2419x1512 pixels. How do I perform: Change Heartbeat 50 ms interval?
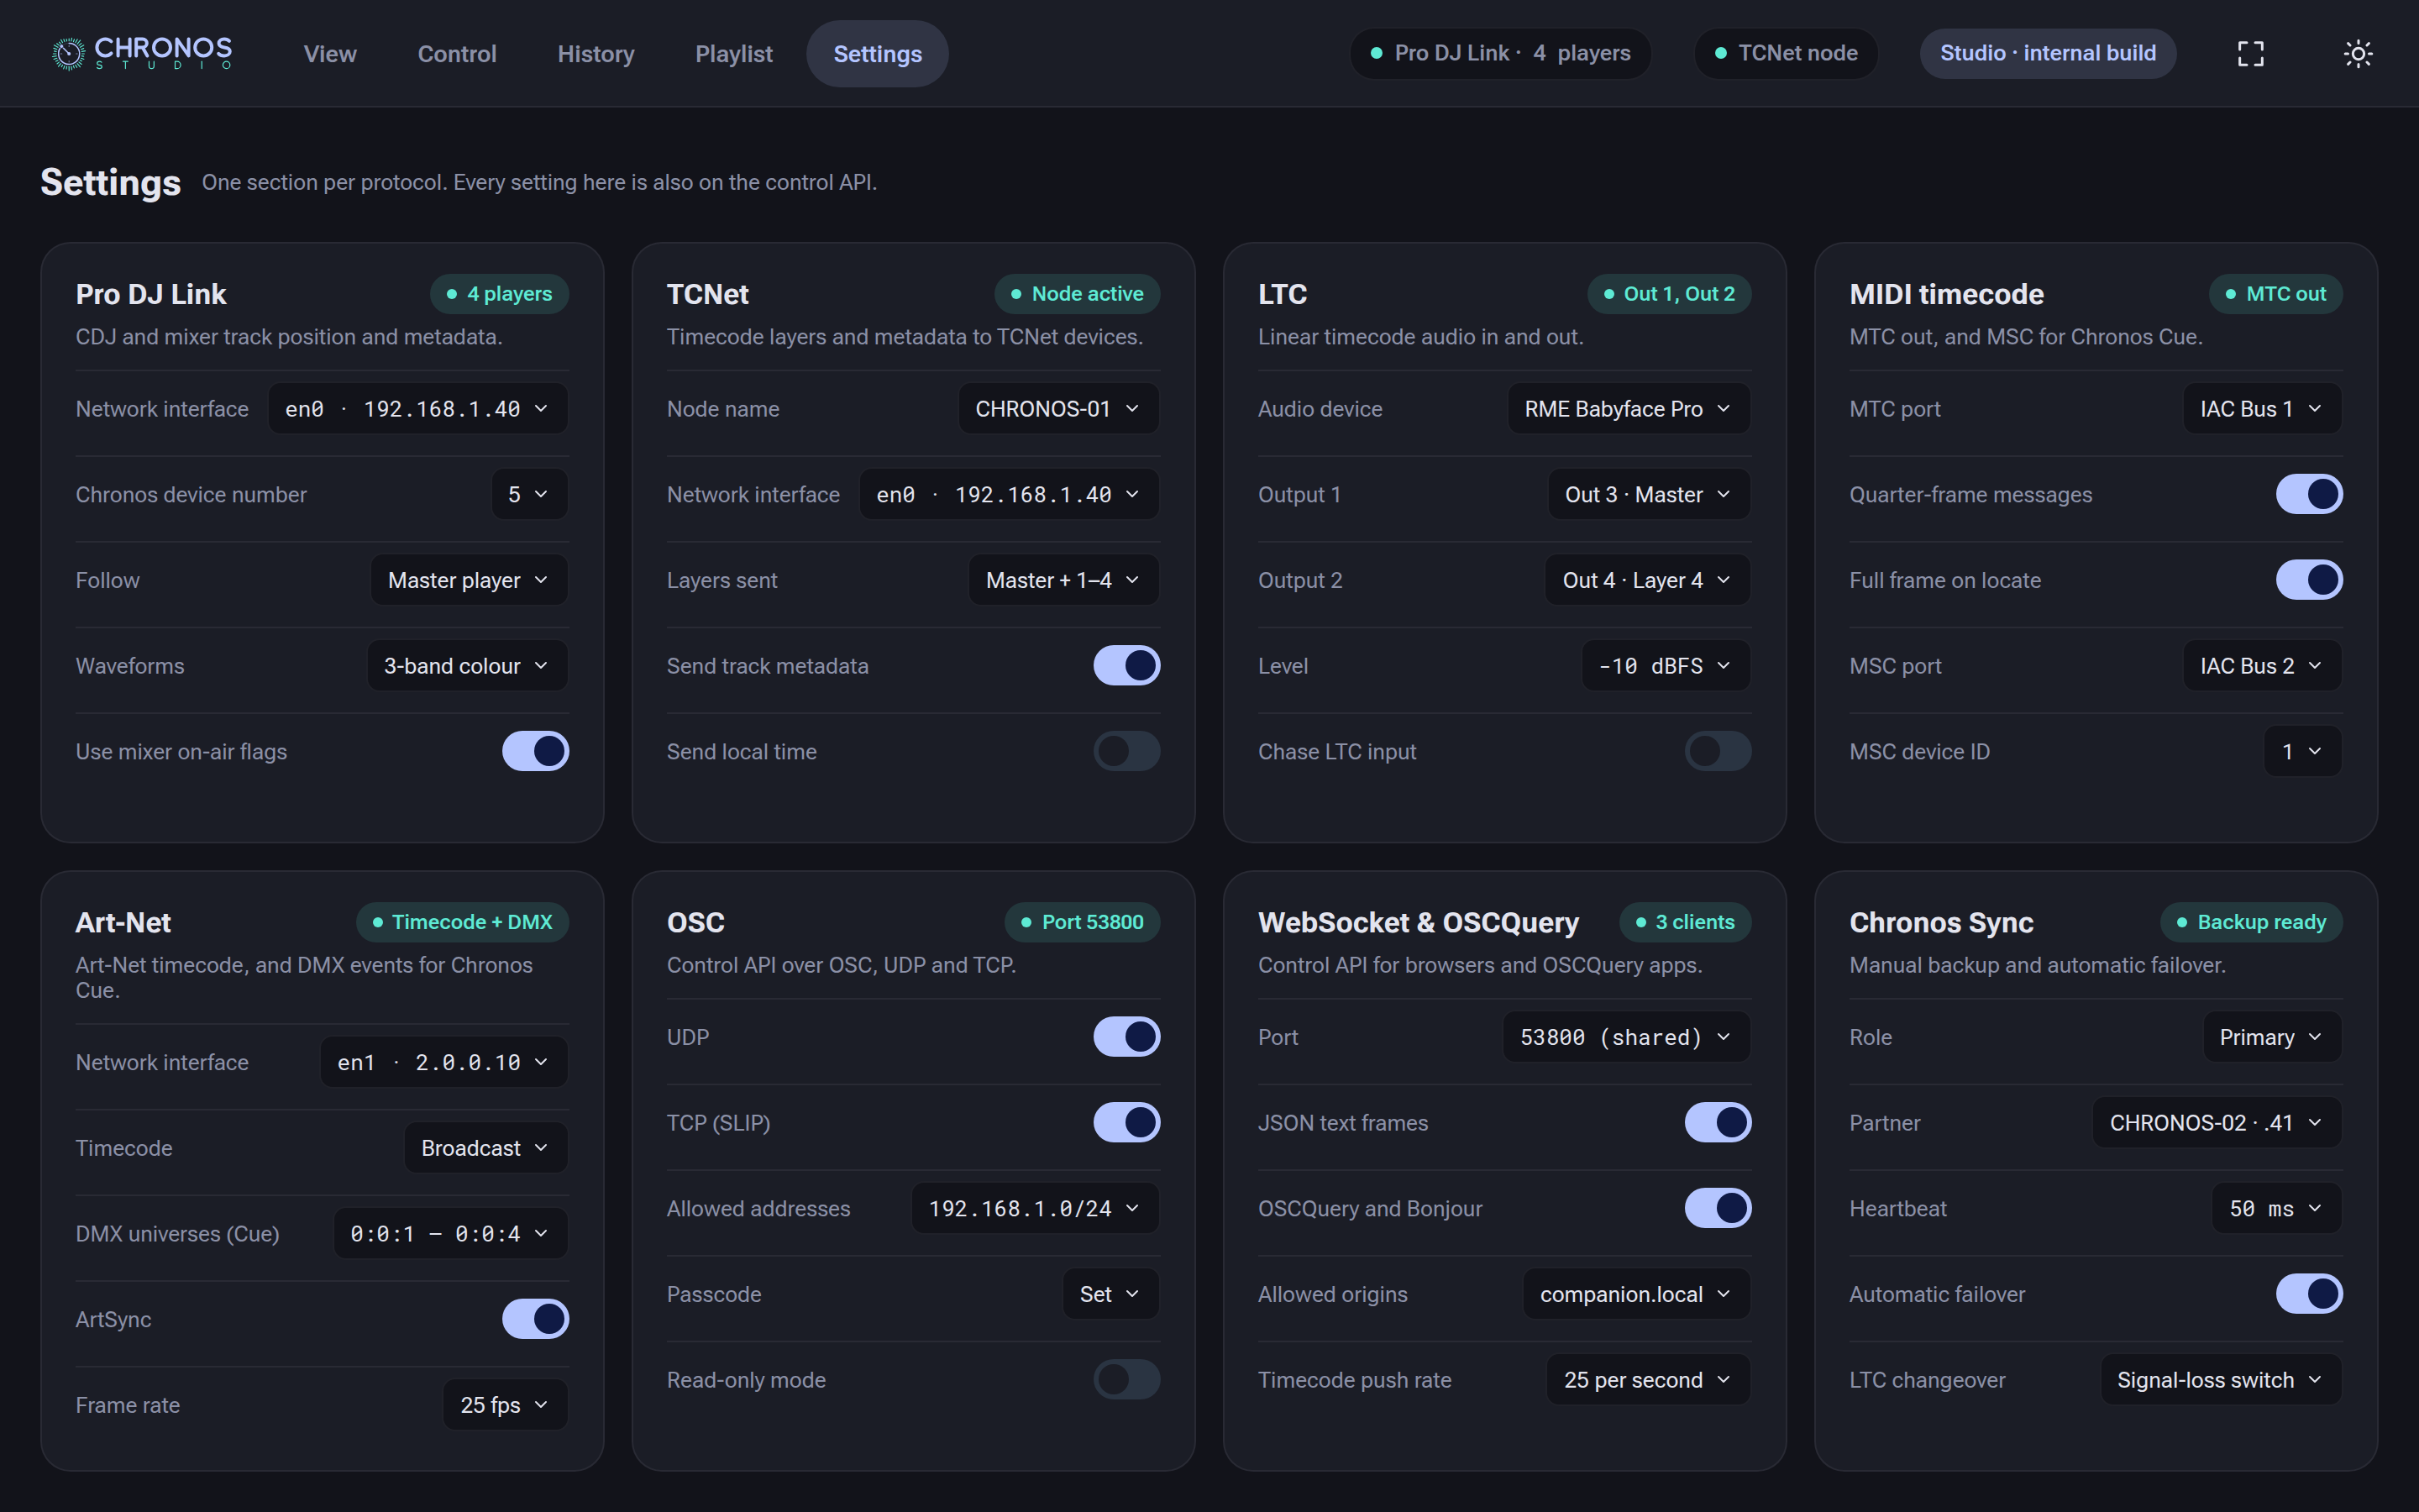(x=2277, y=1208)
